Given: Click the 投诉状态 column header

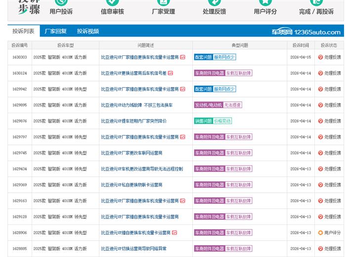Looking at the screenshot, I should click(329, 45).
